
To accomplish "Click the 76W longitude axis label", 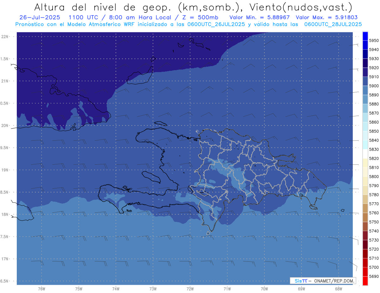I will point(41,289).
